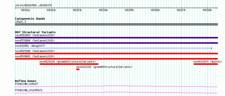Open nsv4222332 (gnomADStructuralVariants) label
This screenshot has width=225, height=96.
pos(104,67)
